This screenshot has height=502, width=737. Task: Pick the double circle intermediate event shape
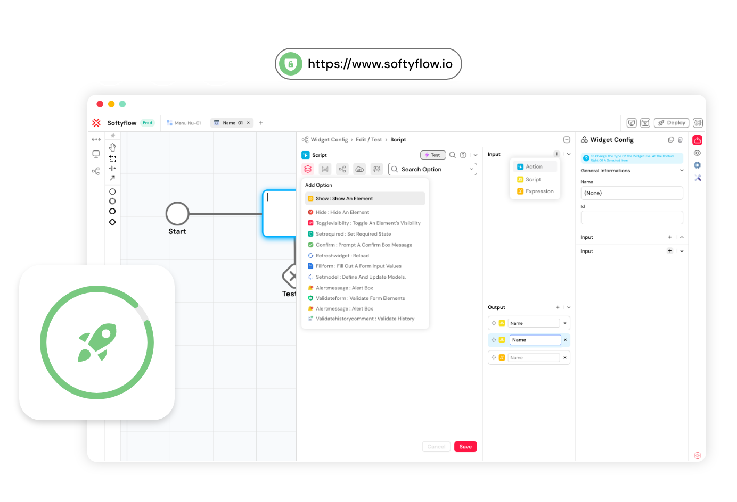(112, 202)
